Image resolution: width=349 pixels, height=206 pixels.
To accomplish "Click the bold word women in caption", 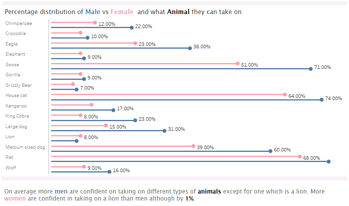I will tap(15, 199).
